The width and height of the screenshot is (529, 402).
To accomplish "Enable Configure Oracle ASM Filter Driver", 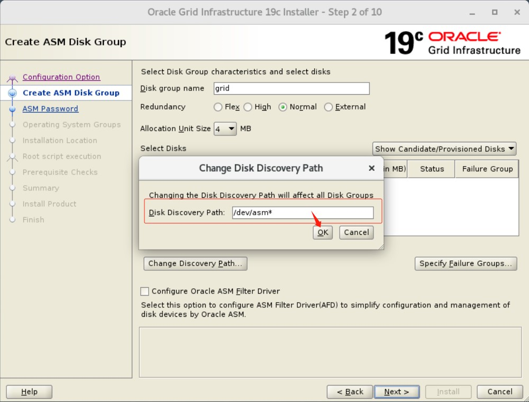I will pos(144,291).
